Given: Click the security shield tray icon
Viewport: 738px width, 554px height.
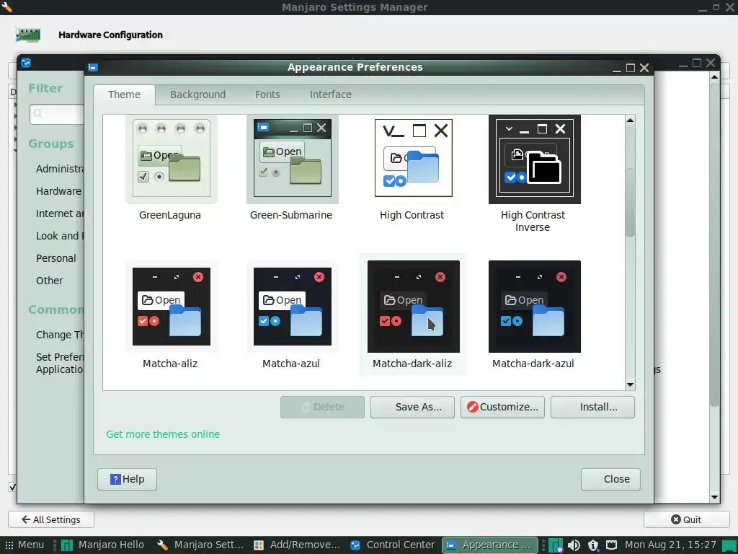Looking at the screenshot, I should (x=593, y=545).
